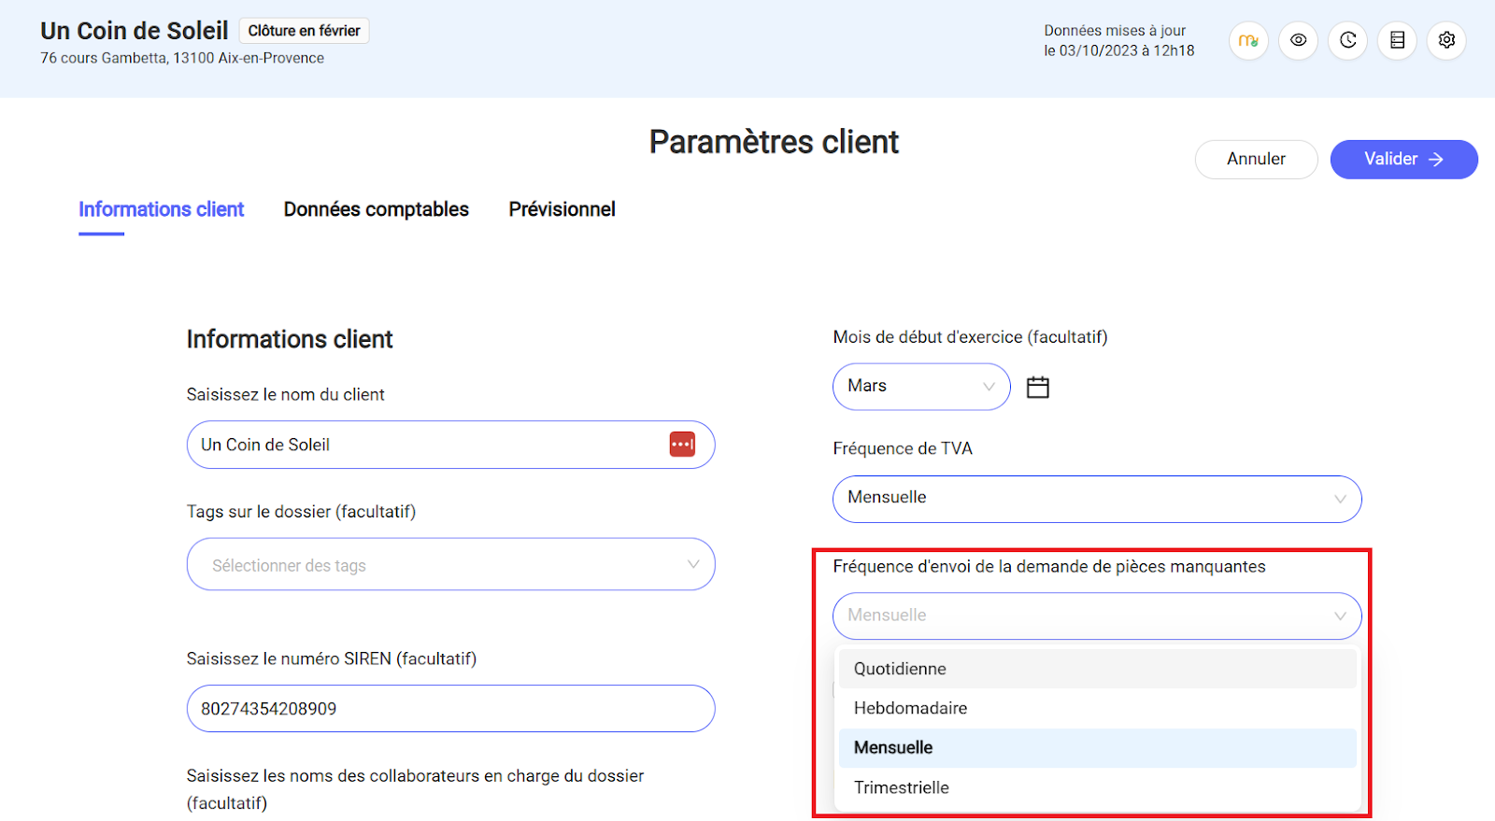Expand the Mars start month dropdown
Image resolution: width=1495 pixels, height=821 pixels.
pyautogui.click(x=920, y=387)
